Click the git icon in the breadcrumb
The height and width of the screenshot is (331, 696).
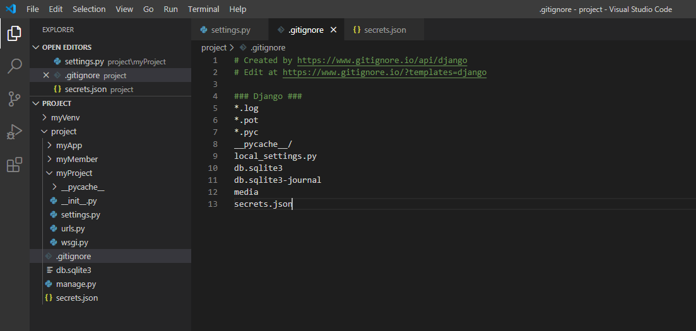click(243, 47)
